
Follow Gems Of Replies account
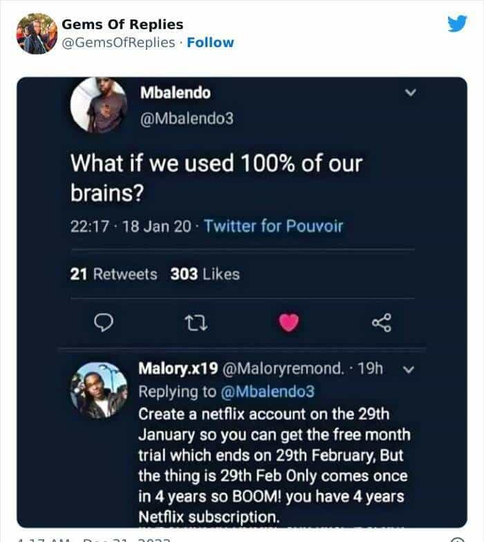coord(211,42)
